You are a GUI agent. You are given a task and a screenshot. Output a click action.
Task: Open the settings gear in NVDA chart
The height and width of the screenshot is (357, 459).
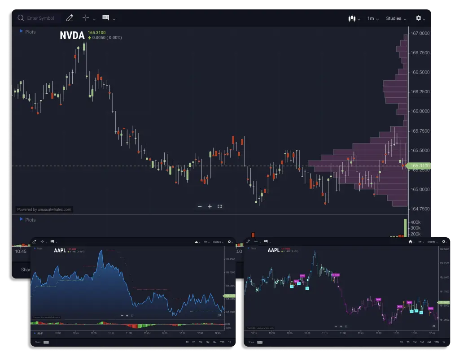click(419, 18)
